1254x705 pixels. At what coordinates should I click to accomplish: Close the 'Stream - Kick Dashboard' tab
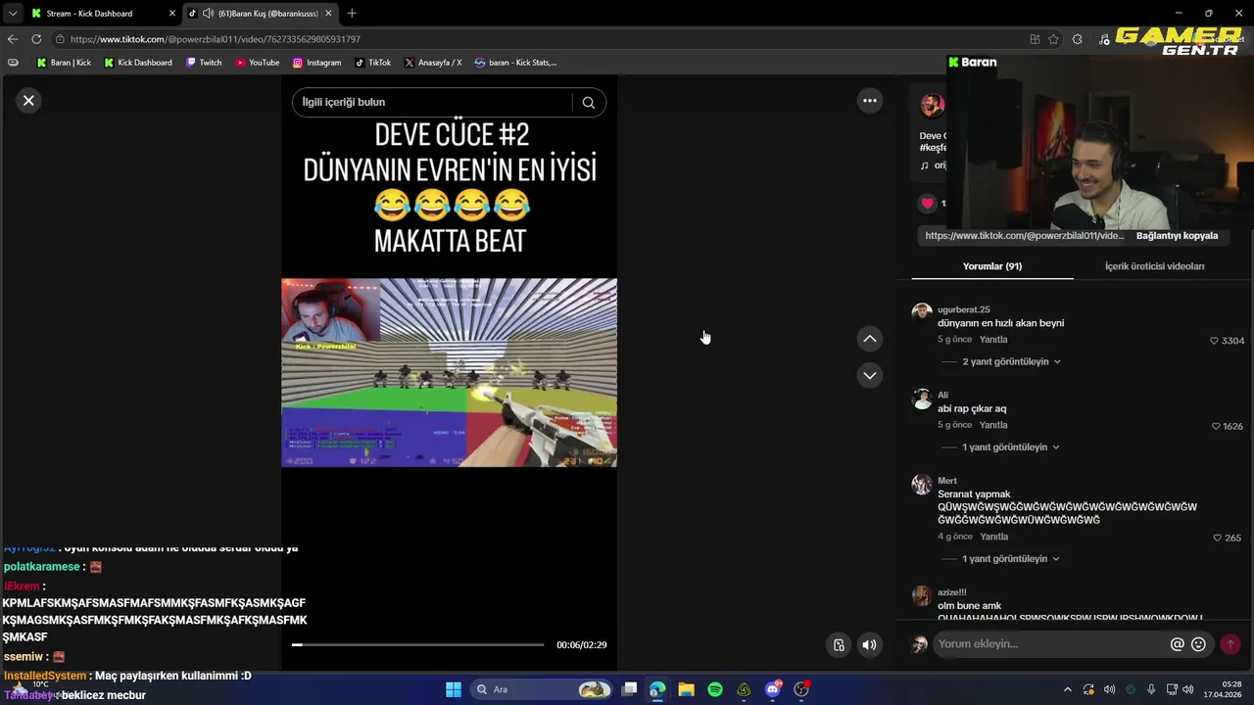click(172, 14)
